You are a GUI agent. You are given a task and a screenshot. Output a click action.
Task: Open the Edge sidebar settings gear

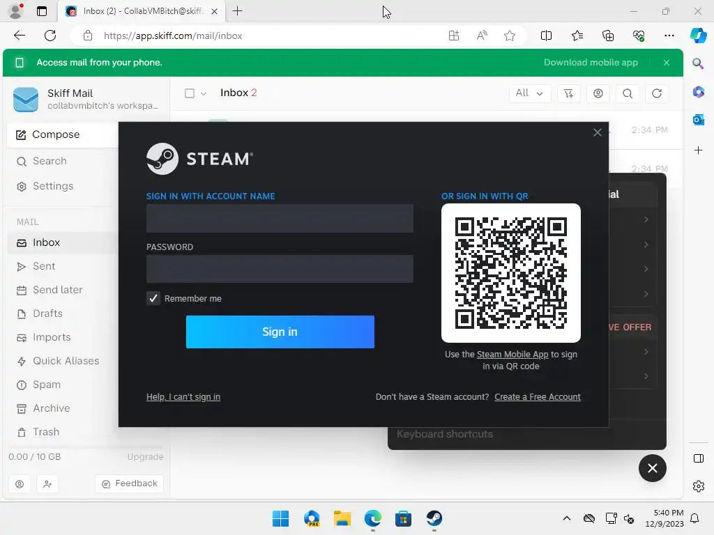click(698, 486)
